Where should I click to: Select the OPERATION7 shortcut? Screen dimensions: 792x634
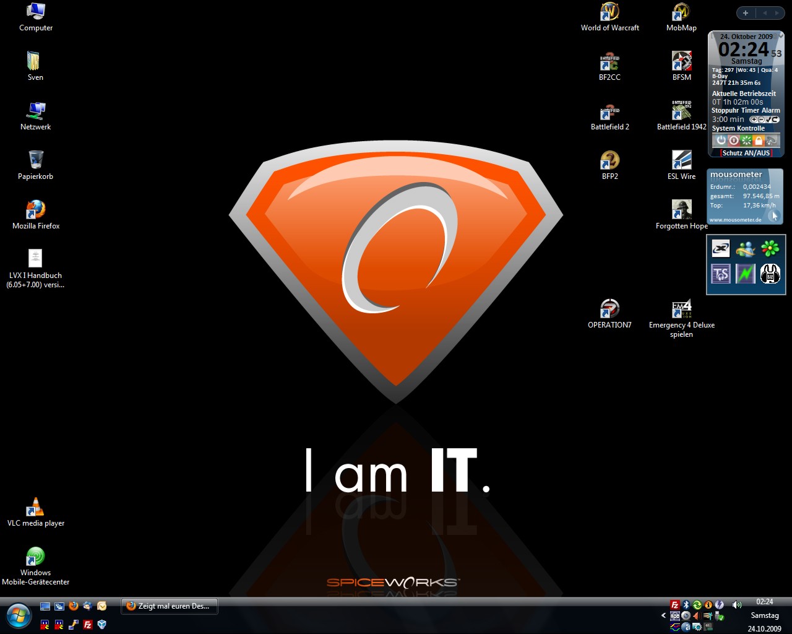coord(609,314)
